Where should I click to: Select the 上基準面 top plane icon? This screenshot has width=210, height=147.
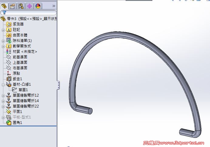click(x=9, y=63)
